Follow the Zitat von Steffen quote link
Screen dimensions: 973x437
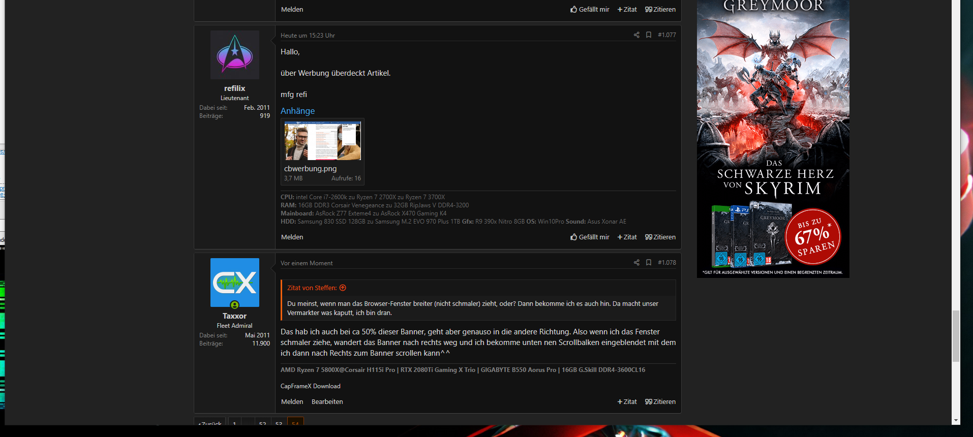coord(312,288)
